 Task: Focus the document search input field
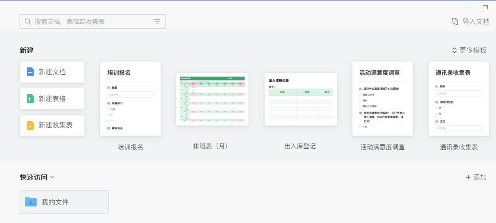click(x=93, y=21)
